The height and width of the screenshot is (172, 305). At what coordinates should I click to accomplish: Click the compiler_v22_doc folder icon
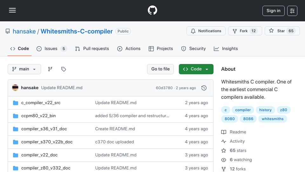pyautogui.click(x=16, y=155)
